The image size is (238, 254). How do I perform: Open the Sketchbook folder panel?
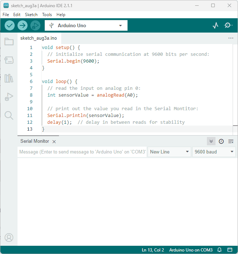(9, 41)
